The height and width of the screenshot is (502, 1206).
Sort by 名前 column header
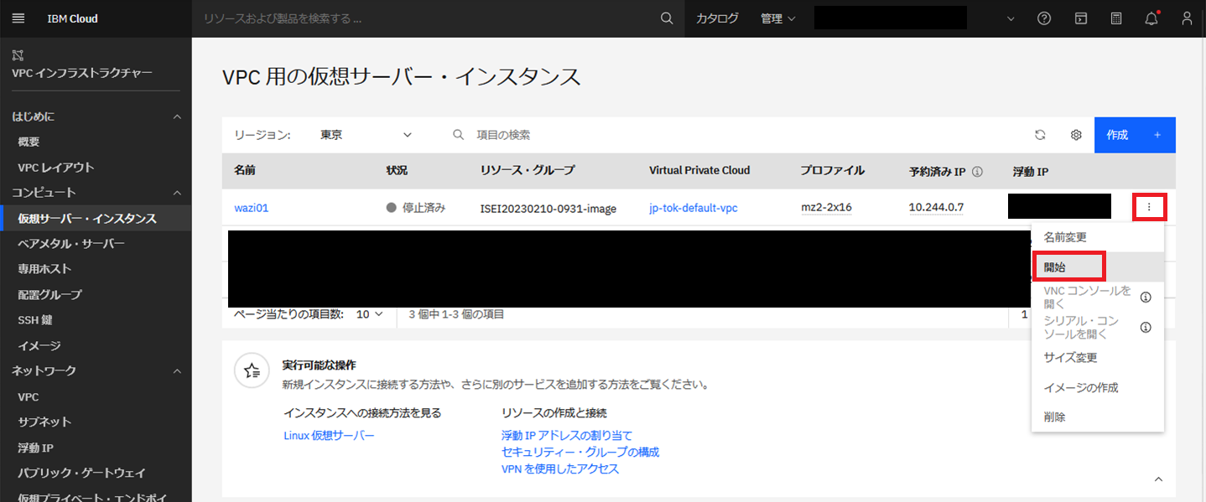coord(245,170)
